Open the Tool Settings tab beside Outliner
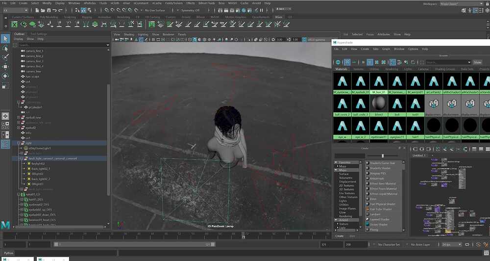The height and width of the screenshot is (261, 490). pos(39,34)
